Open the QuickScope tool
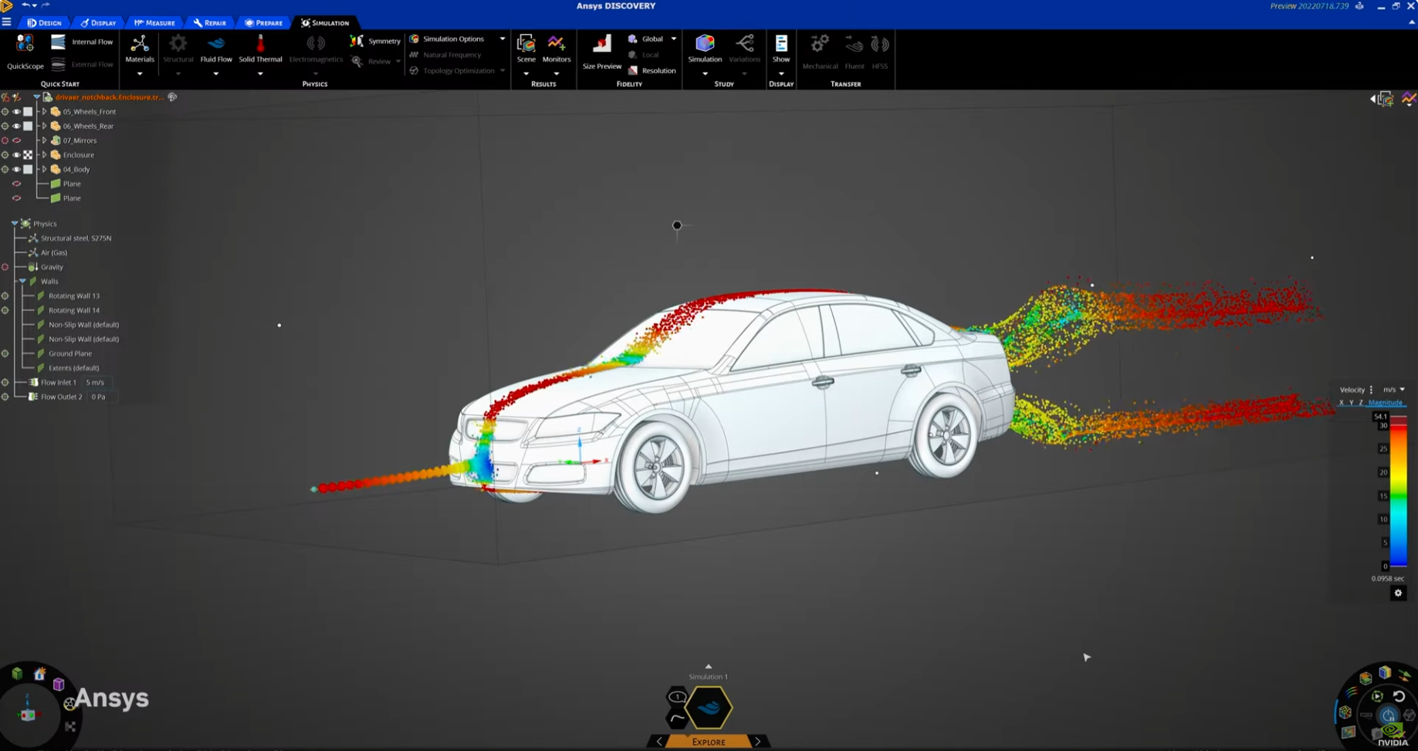Image resolution: width=1418 pixels, height=751 pixels. click(x=25, y=51)
